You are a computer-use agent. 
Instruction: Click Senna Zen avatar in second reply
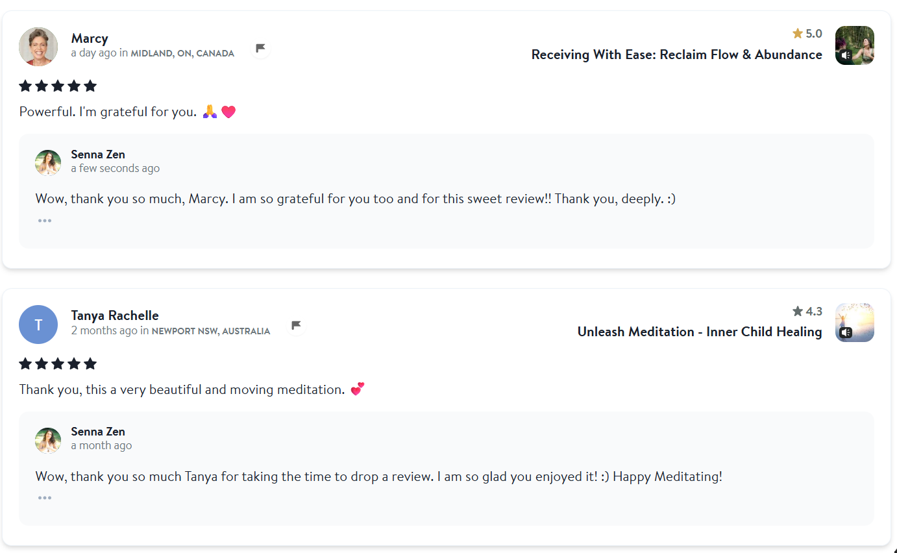tap(48, 440)
